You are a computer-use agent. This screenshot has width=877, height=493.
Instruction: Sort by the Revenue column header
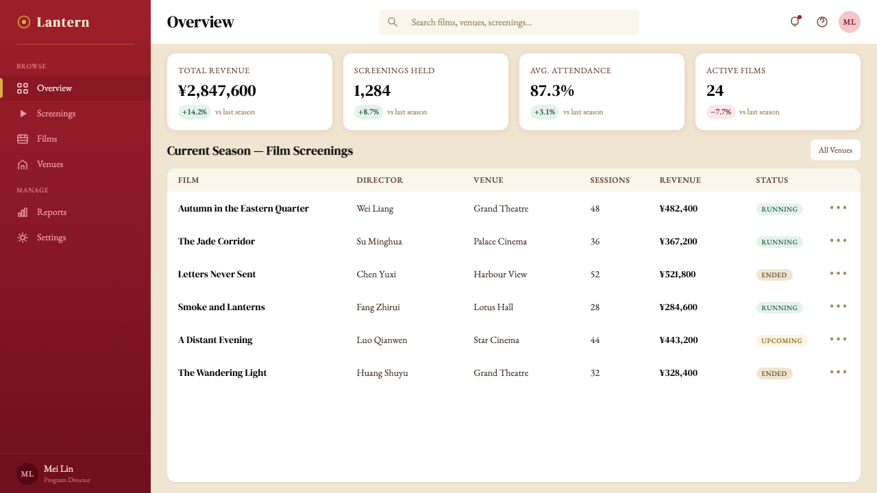(680, 180)
